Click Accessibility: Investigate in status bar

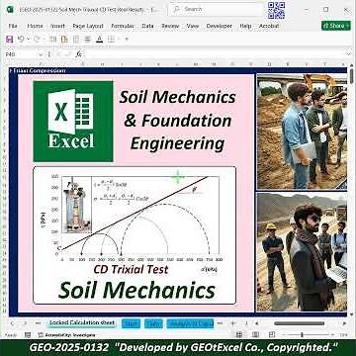pyautogui.click(x=67, y=334)
